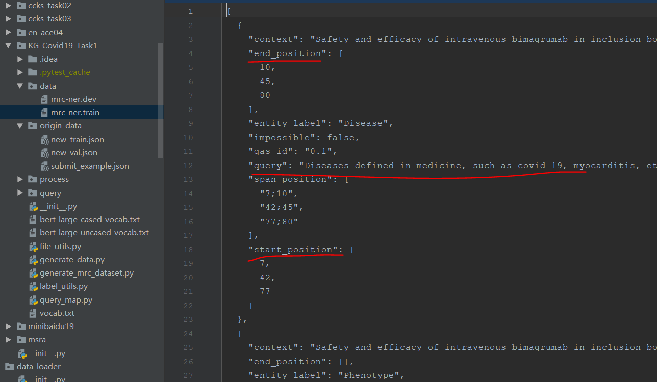Click the new_val.json file icon
Screen dimensions: 657x382
(x=44, y=152)
